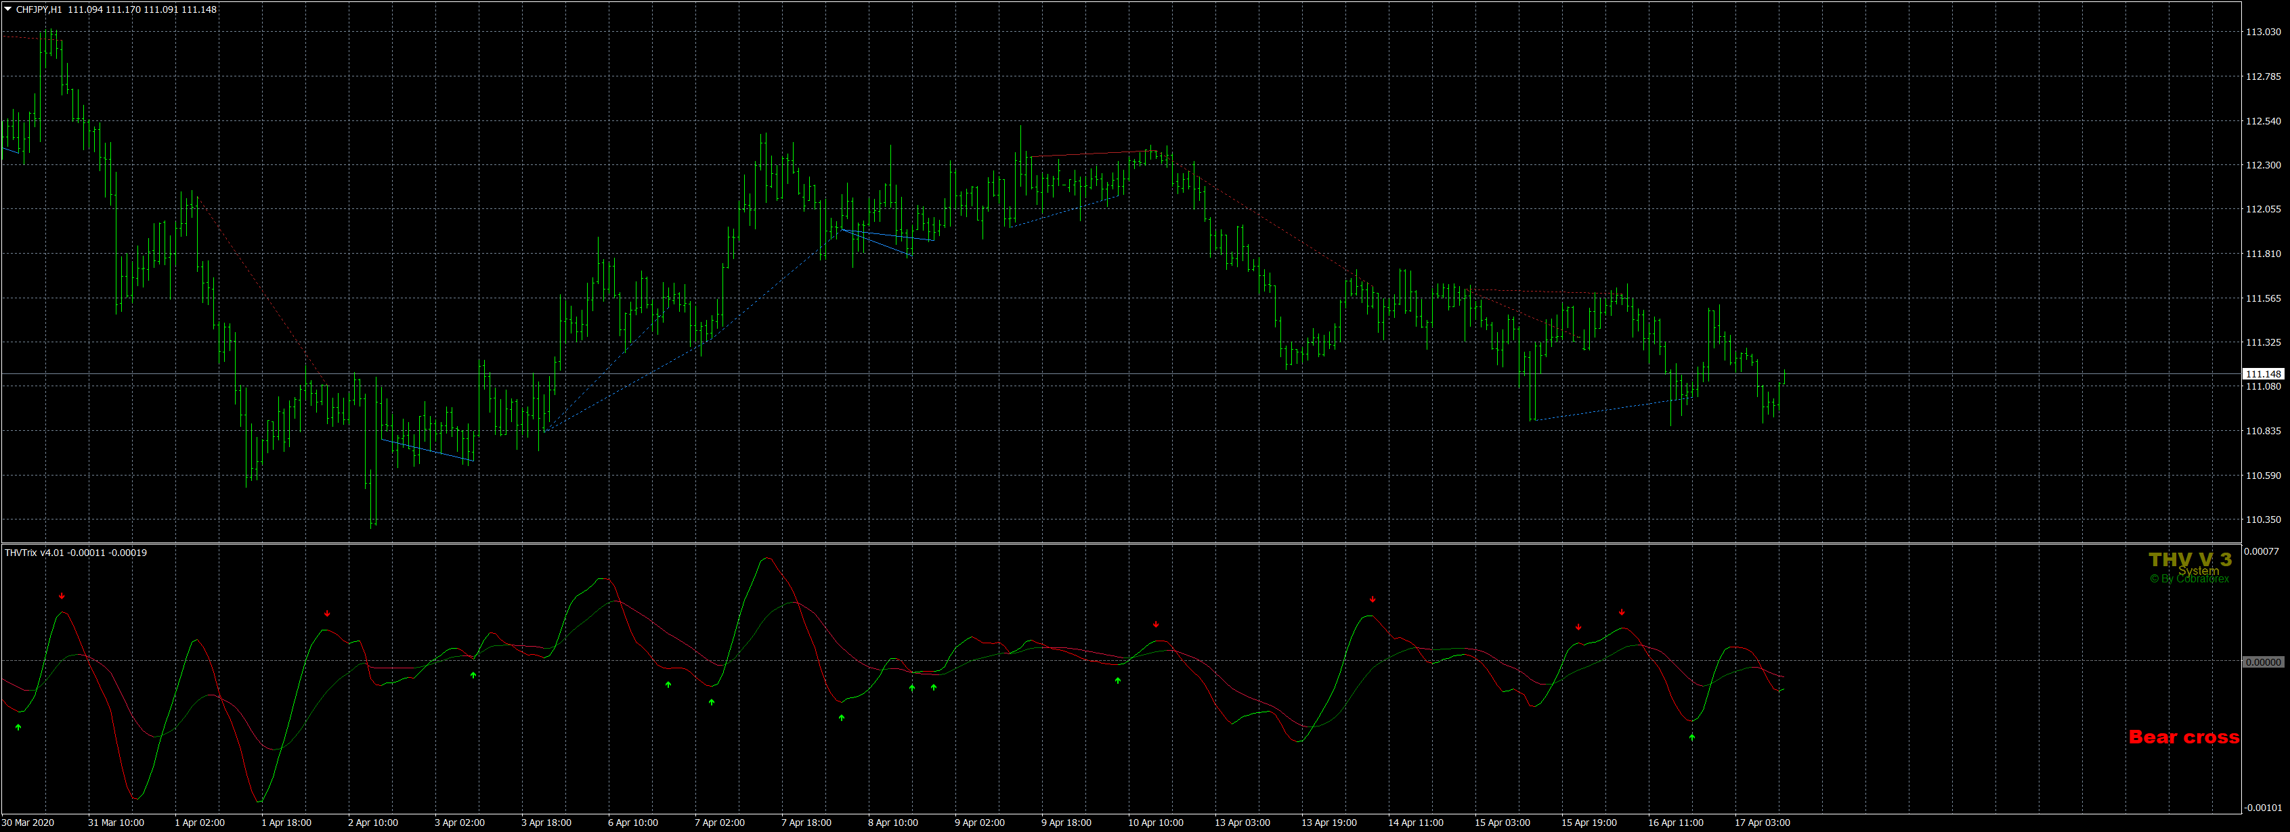Click the CHFJPY,H1 chart title text
The height and width of the screenshot is (832, 2290).
pos(39,9)
